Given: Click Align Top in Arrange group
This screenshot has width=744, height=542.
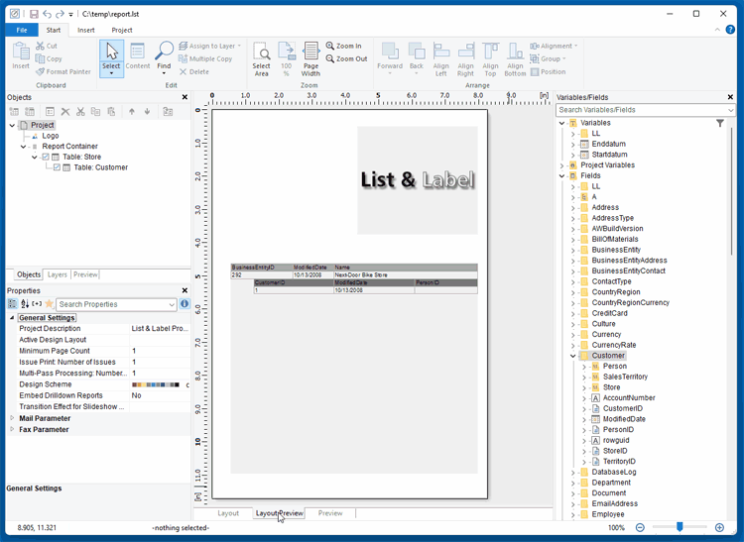Looking at the screenshot, I should (491, 59).
